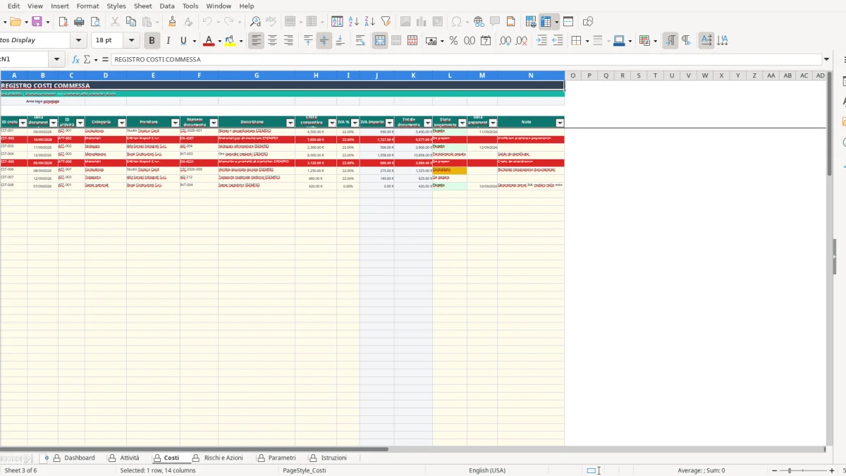This screenshot has width=846, height=476.
Task: Open the Stato pagamento filter dropdown
Action: (x=462, y=123)
